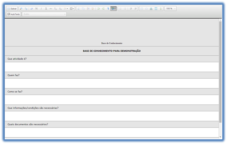Click the scrollbar down arrow
The height and width of the screenshot is (144, 227).
[x=220, y=137]
